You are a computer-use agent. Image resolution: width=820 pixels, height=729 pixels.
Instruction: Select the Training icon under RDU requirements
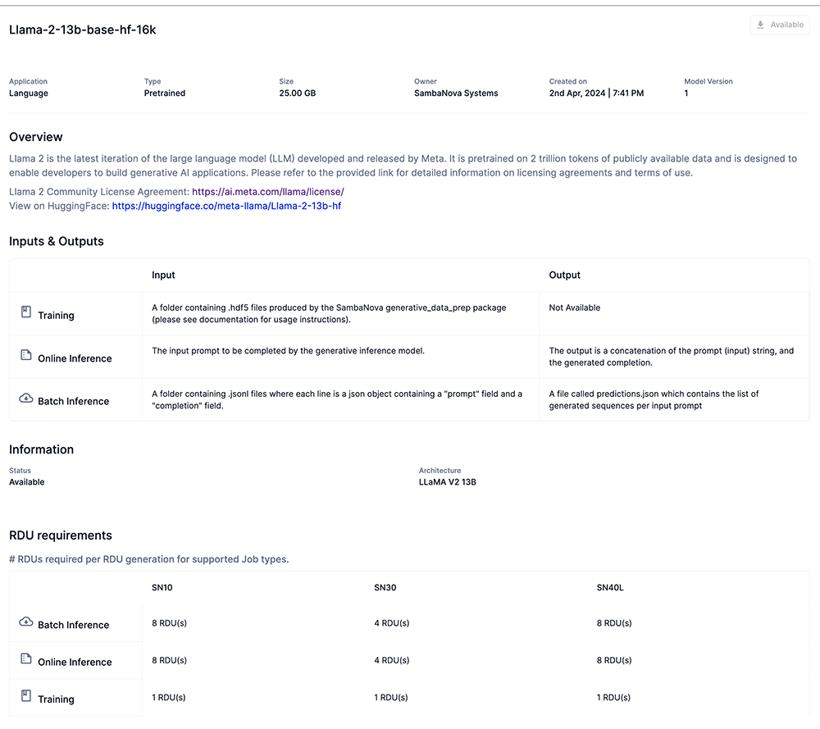click(25, 696)
